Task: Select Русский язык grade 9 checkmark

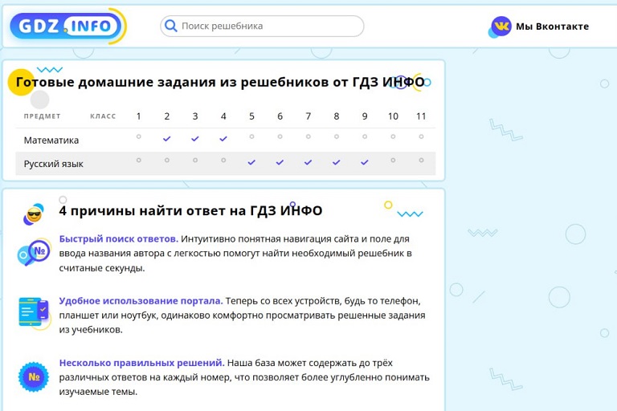Action: pyautogui.click(x=365, y=162)
